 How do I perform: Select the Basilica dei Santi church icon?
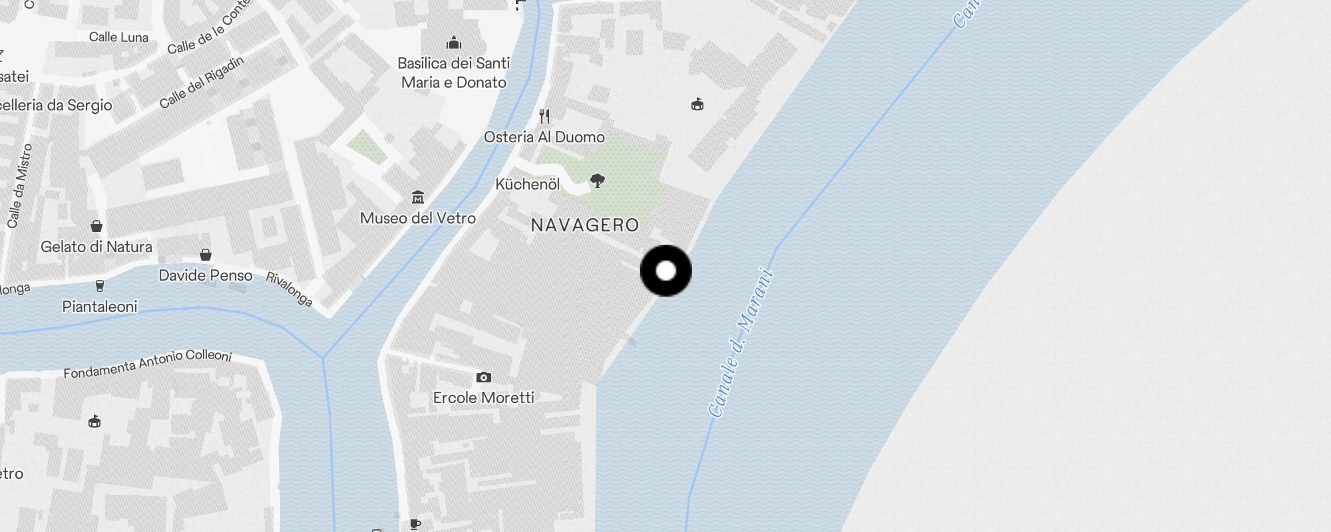454,43
